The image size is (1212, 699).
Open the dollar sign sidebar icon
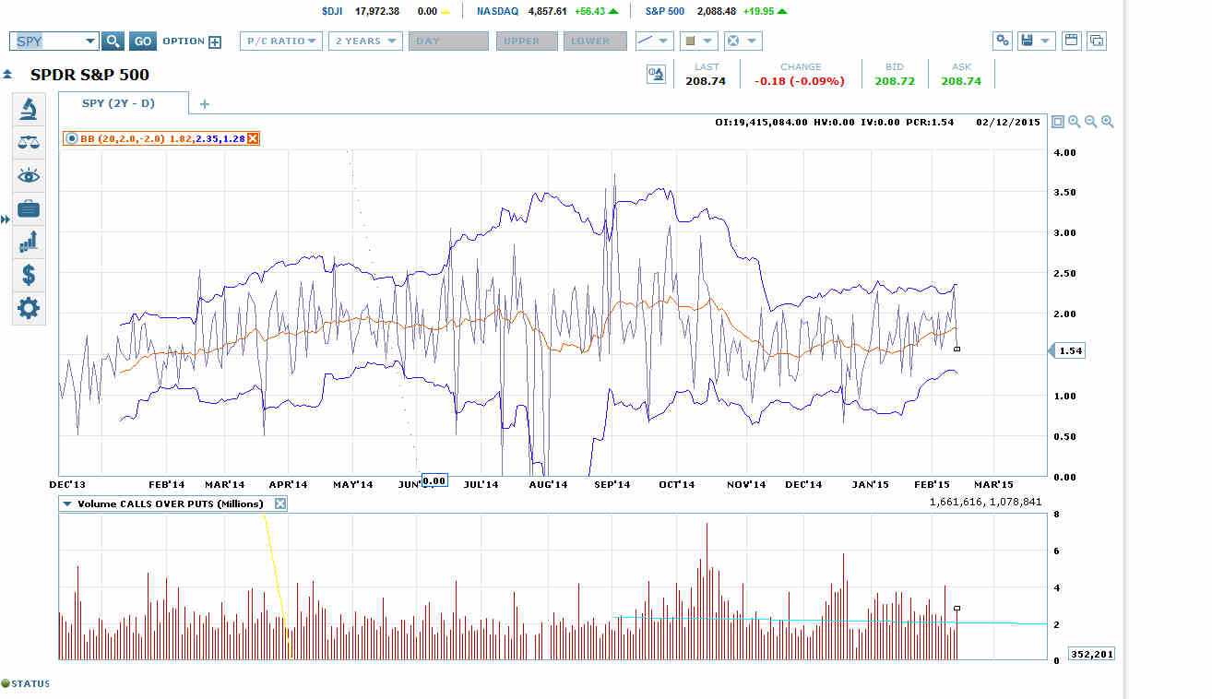tap(29, 275)
